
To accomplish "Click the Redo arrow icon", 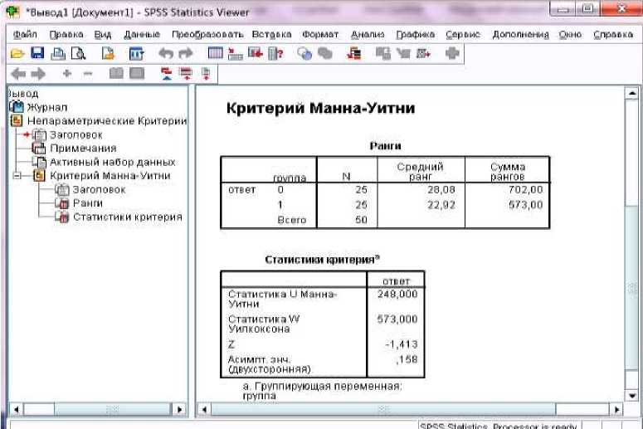I will pos(186,53).
